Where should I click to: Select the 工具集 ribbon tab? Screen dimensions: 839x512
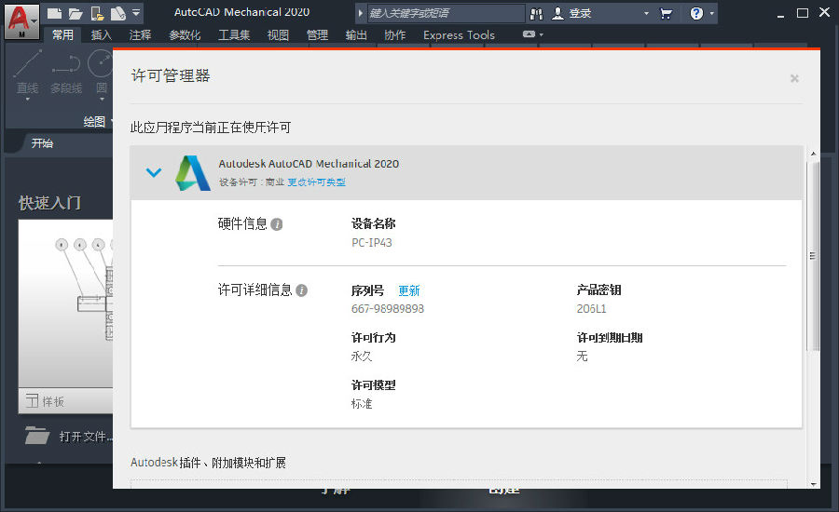[234, 35]
